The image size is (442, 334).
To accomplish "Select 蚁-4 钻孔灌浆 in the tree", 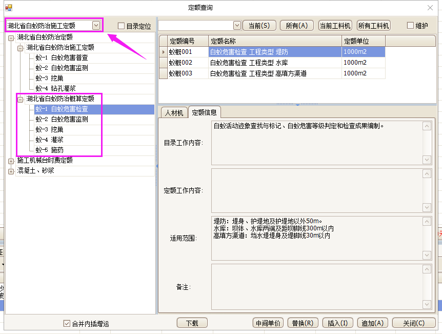I will pyautogui.click(x=55, y=88).
